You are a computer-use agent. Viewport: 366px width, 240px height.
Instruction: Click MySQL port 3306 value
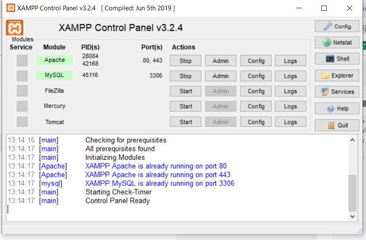156,76
